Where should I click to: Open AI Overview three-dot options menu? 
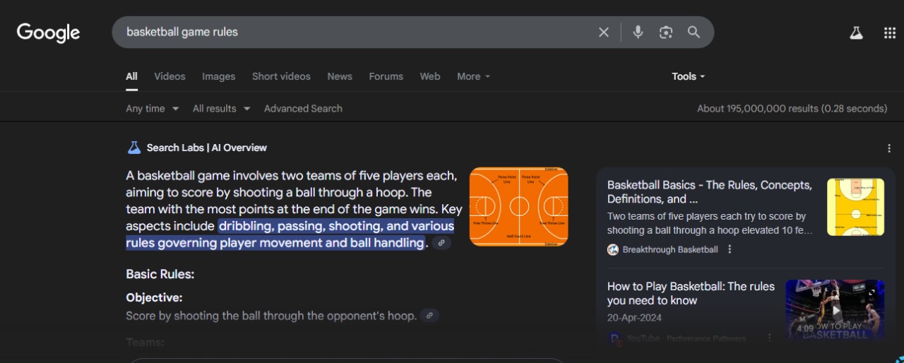(889, 148)
